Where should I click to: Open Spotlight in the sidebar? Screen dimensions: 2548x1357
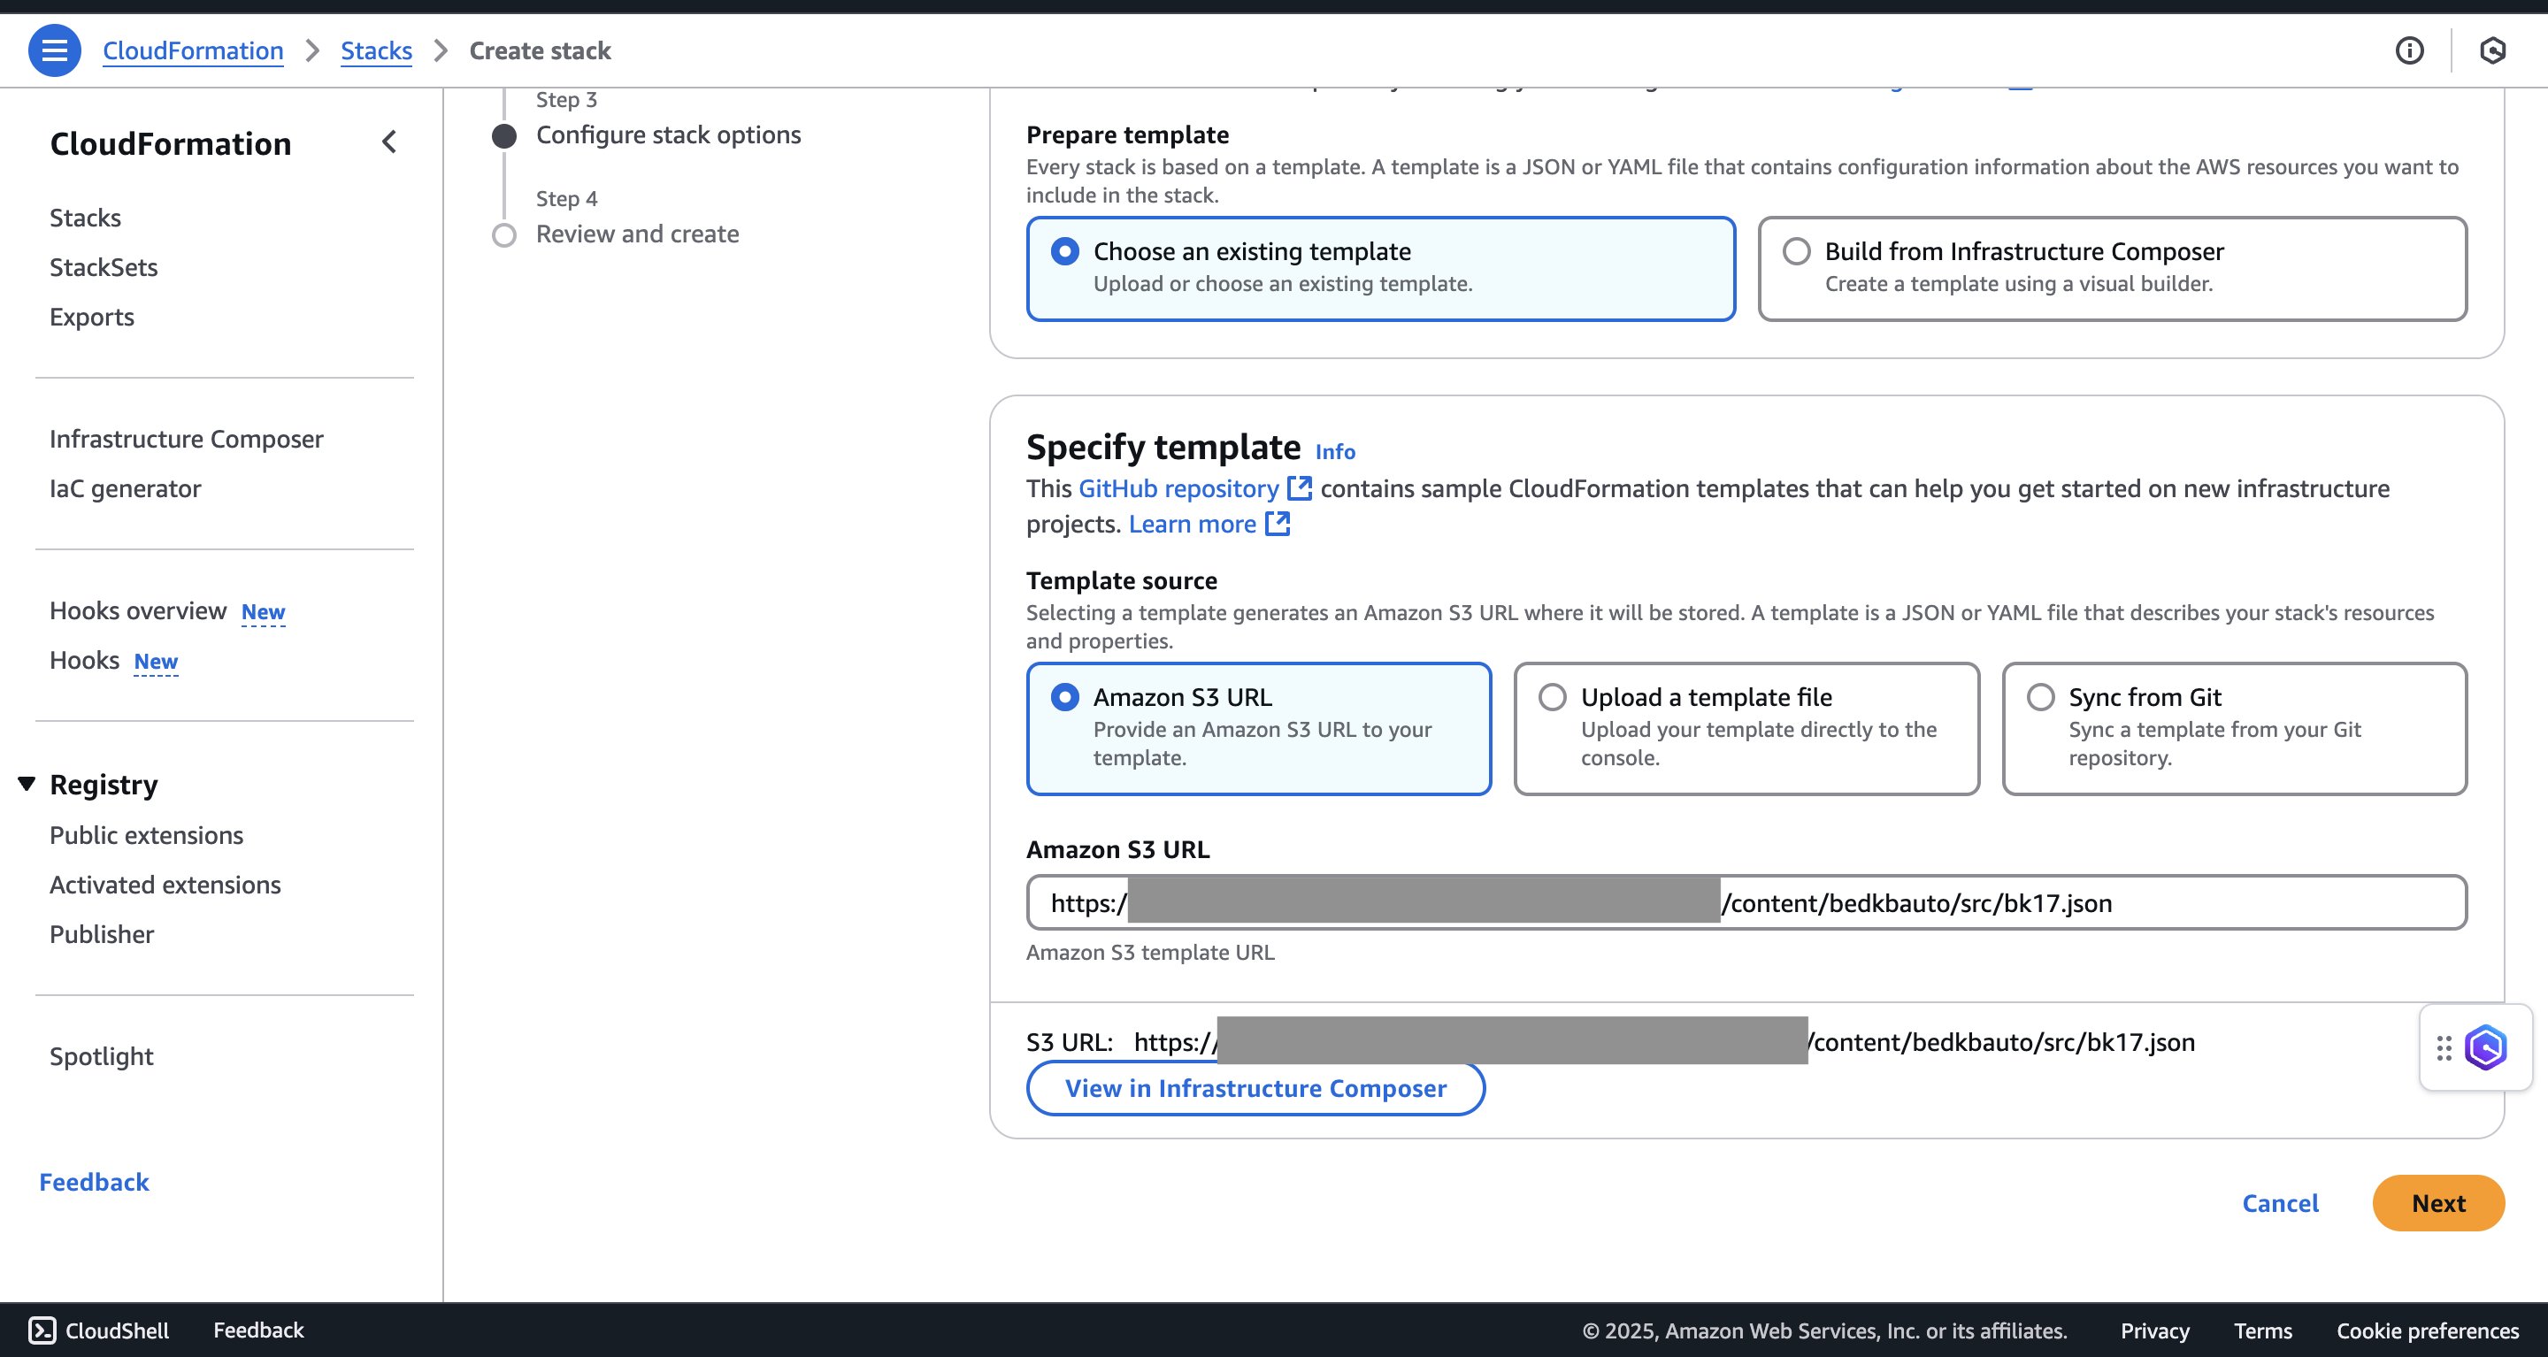[102, 1057]
